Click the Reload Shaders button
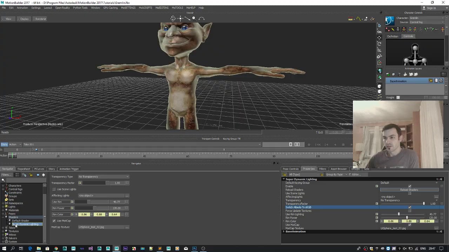449x252 pixels. 409,190
